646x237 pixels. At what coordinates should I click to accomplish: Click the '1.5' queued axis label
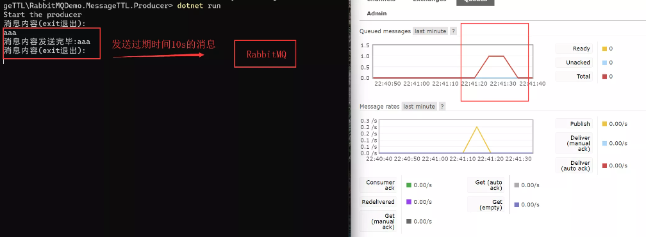point(365,45)
